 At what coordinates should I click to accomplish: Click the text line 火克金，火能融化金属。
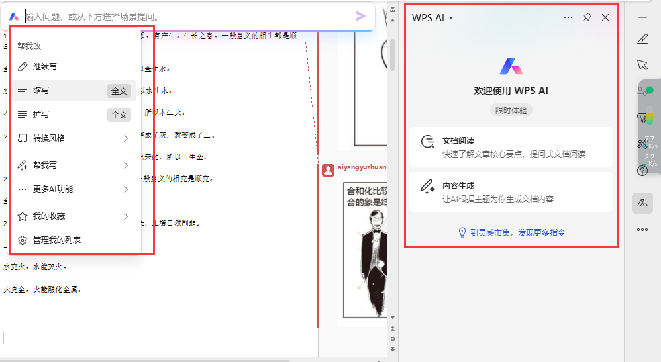tap(42, 289)
